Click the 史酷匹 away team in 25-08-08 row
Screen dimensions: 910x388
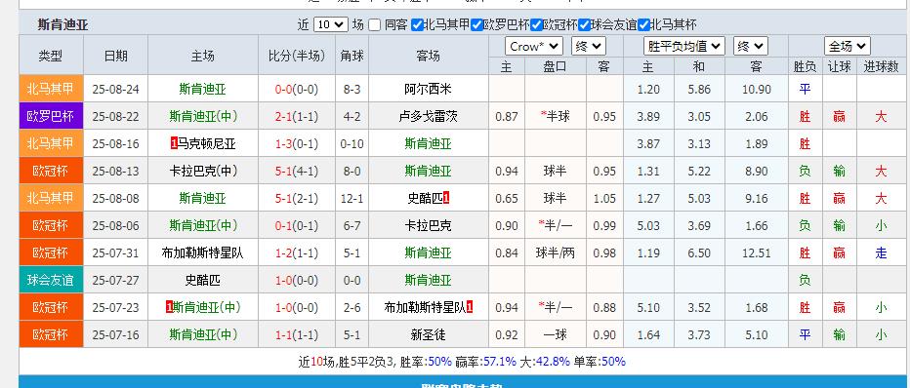click(425, 198)
